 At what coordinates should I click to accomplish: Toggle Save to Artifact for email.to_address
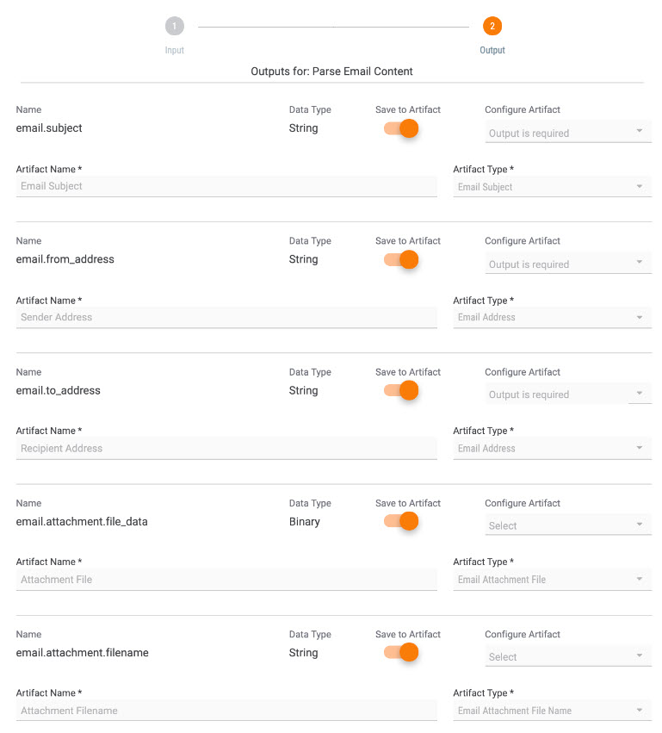pyautogui.click(x=401, y=390)
